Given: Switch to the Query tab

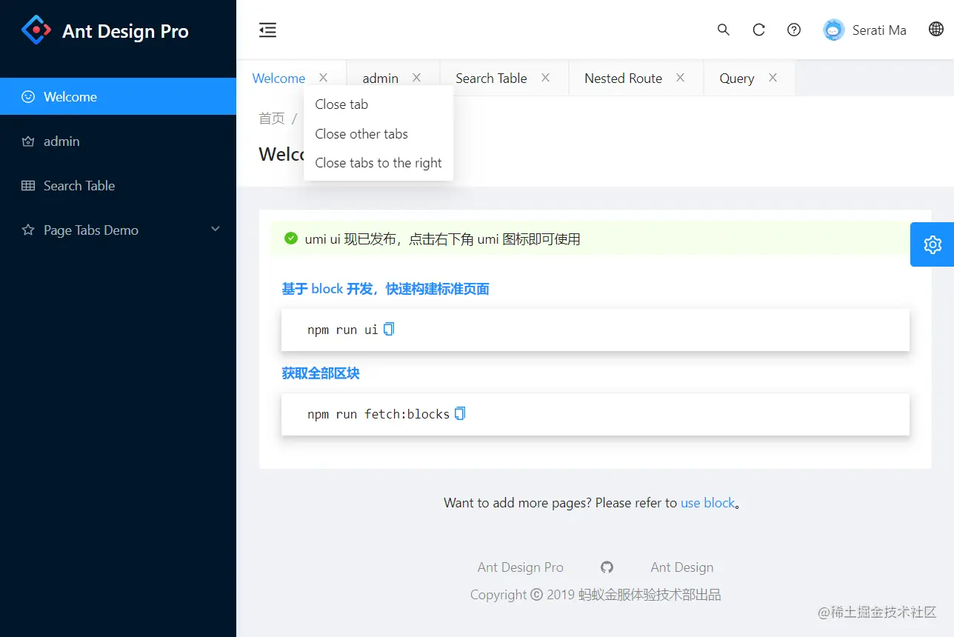Looking at the screenshot, I should click(x=736, y=79).
